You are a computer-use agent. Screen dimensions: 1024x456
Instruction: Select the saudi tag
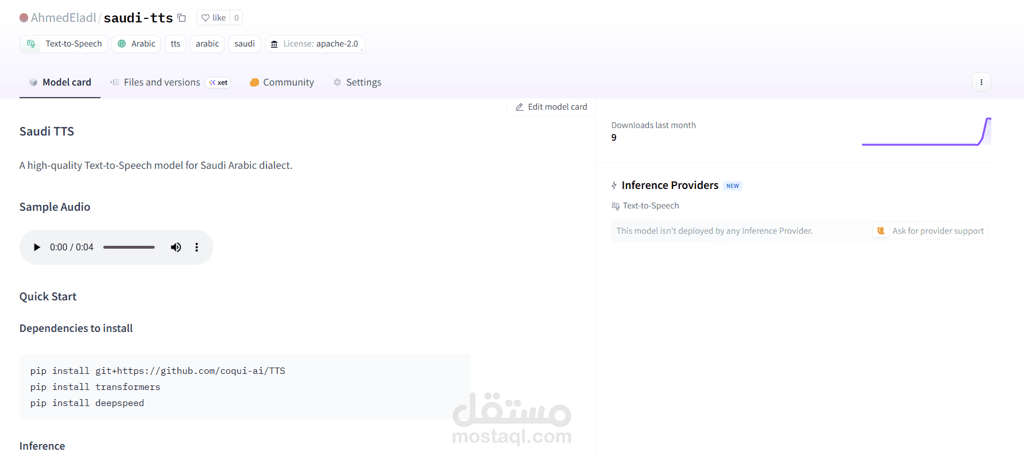click(245, 44)
